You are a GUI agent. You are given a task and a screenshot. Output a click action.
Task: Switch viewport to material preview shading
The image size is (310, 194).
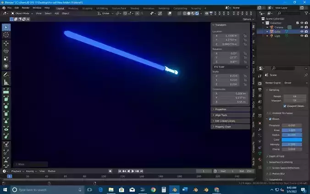(x=193, y=13)
